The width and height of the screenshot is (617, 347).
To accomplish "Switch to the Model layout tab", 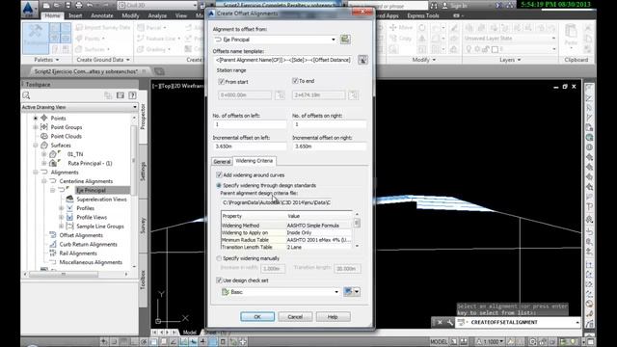I will [x=190, y=333].
